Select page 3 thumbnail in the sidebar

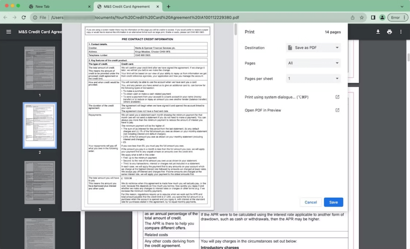[40, 182]
